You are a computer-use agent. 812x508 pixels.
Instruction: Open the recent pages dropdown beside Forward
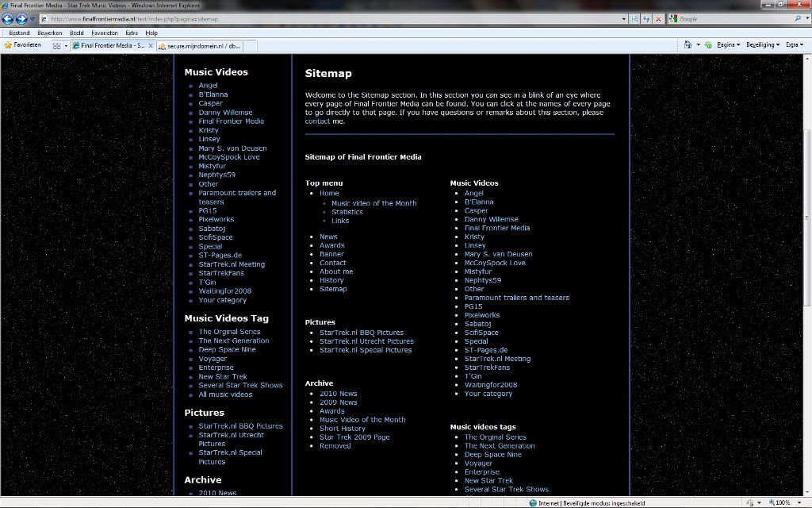32,19
